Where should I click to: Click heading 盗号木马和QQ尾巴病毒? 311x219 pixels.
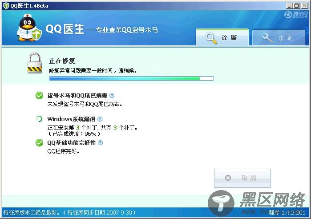[x=77, y=95]
